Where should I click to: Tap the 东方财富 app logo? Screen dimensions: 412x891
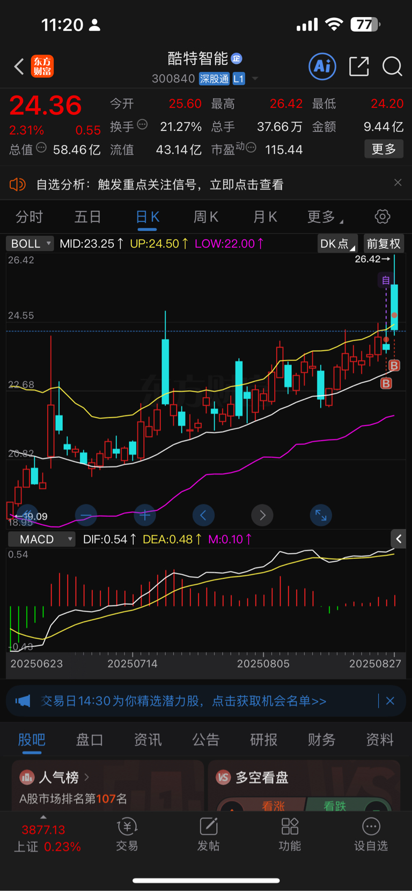tap(42, 66)
